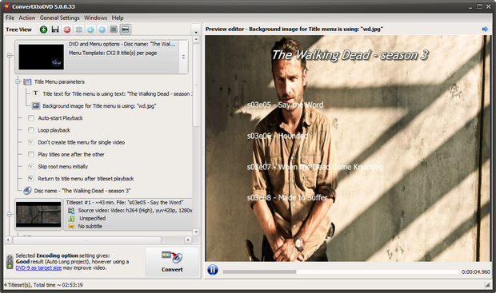Click the Expand all view toolbar icon
496x293 pixels.
(x=114, y=30)
